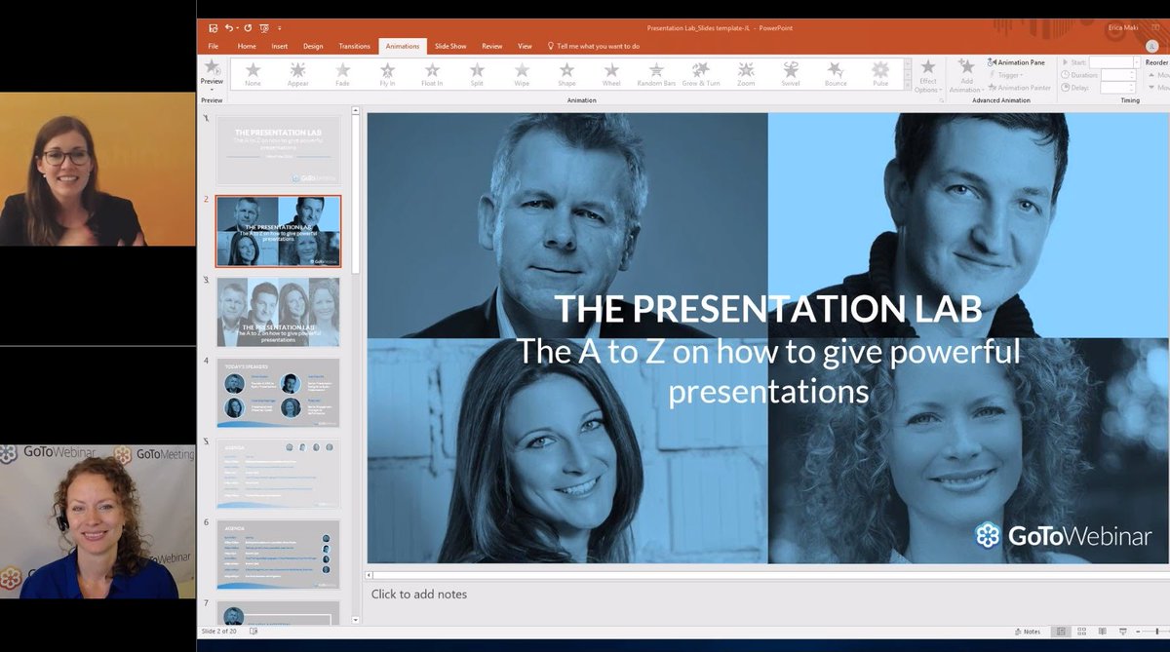This screenshot has width=1170, height=652.
Task: Click the subtitle 'The A to Z on how to give powerful presentations'
Action: 768,369
